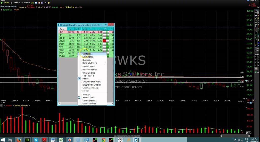Click T icon in scanner title bar
Image resolution: width=260 pixels, height=142 pixels.
tap(59, 25)
